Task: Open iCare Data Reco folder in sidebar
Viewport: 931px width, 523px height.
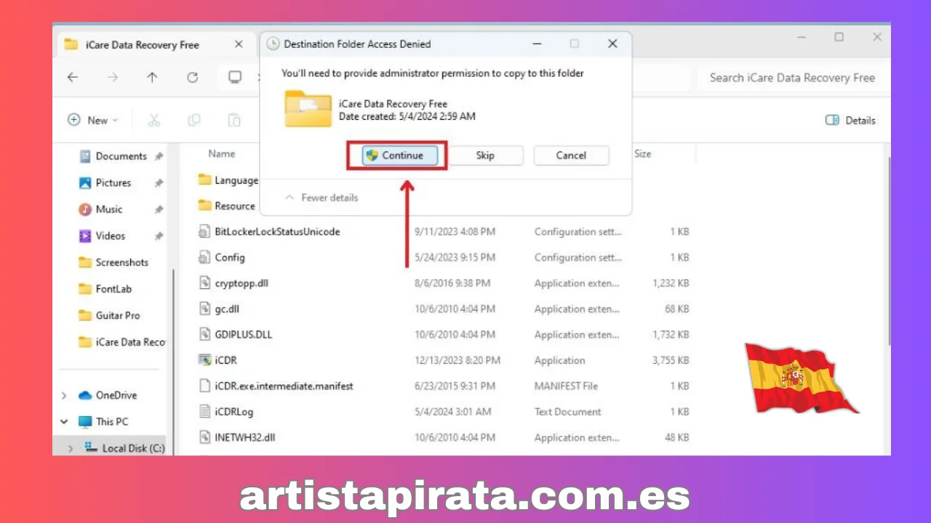Action: [x=121, y=342]
